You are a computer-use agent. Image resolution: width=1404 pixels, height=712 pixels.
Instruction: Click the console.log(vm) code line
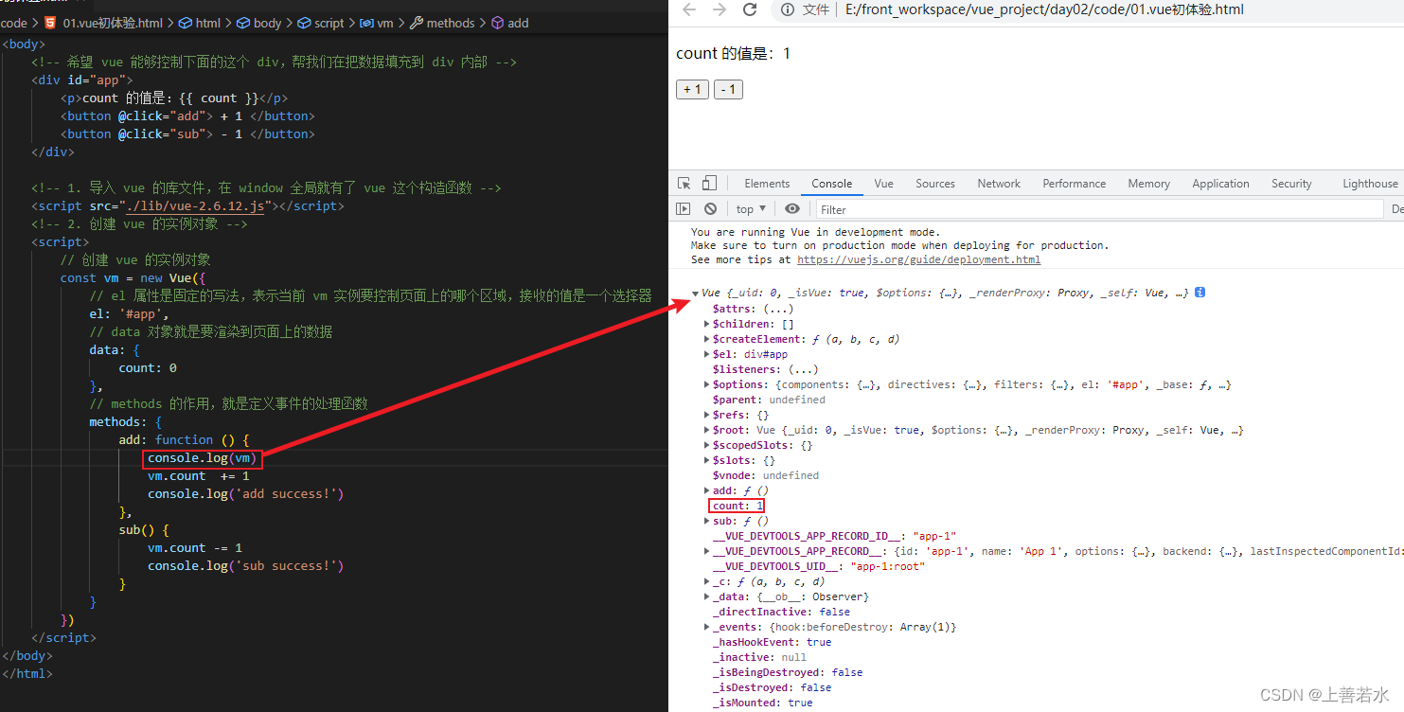202,458
